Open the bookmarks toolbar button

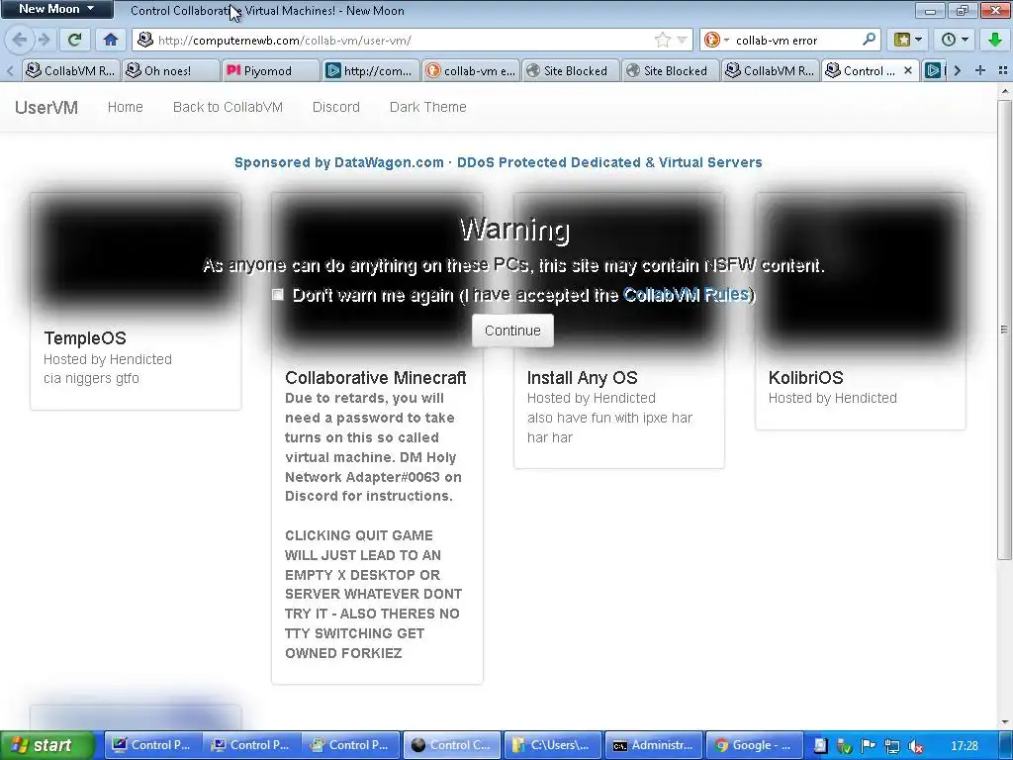[902, 40]
